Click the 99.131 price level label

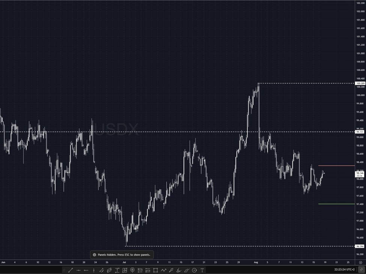click(360, 132)
